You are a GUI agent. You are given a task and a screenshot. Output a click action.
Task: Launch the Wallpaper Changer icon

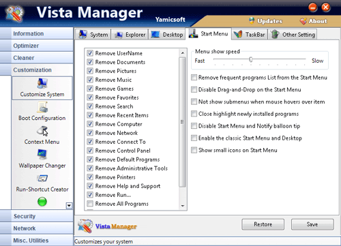coord(42,155)
